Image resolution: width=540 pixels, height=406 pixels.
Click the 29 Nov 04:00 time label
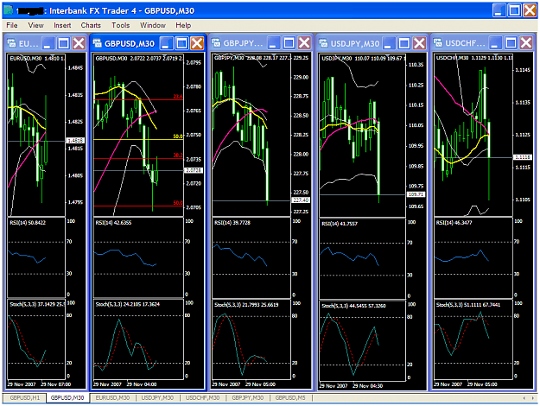tap(142, 384)
